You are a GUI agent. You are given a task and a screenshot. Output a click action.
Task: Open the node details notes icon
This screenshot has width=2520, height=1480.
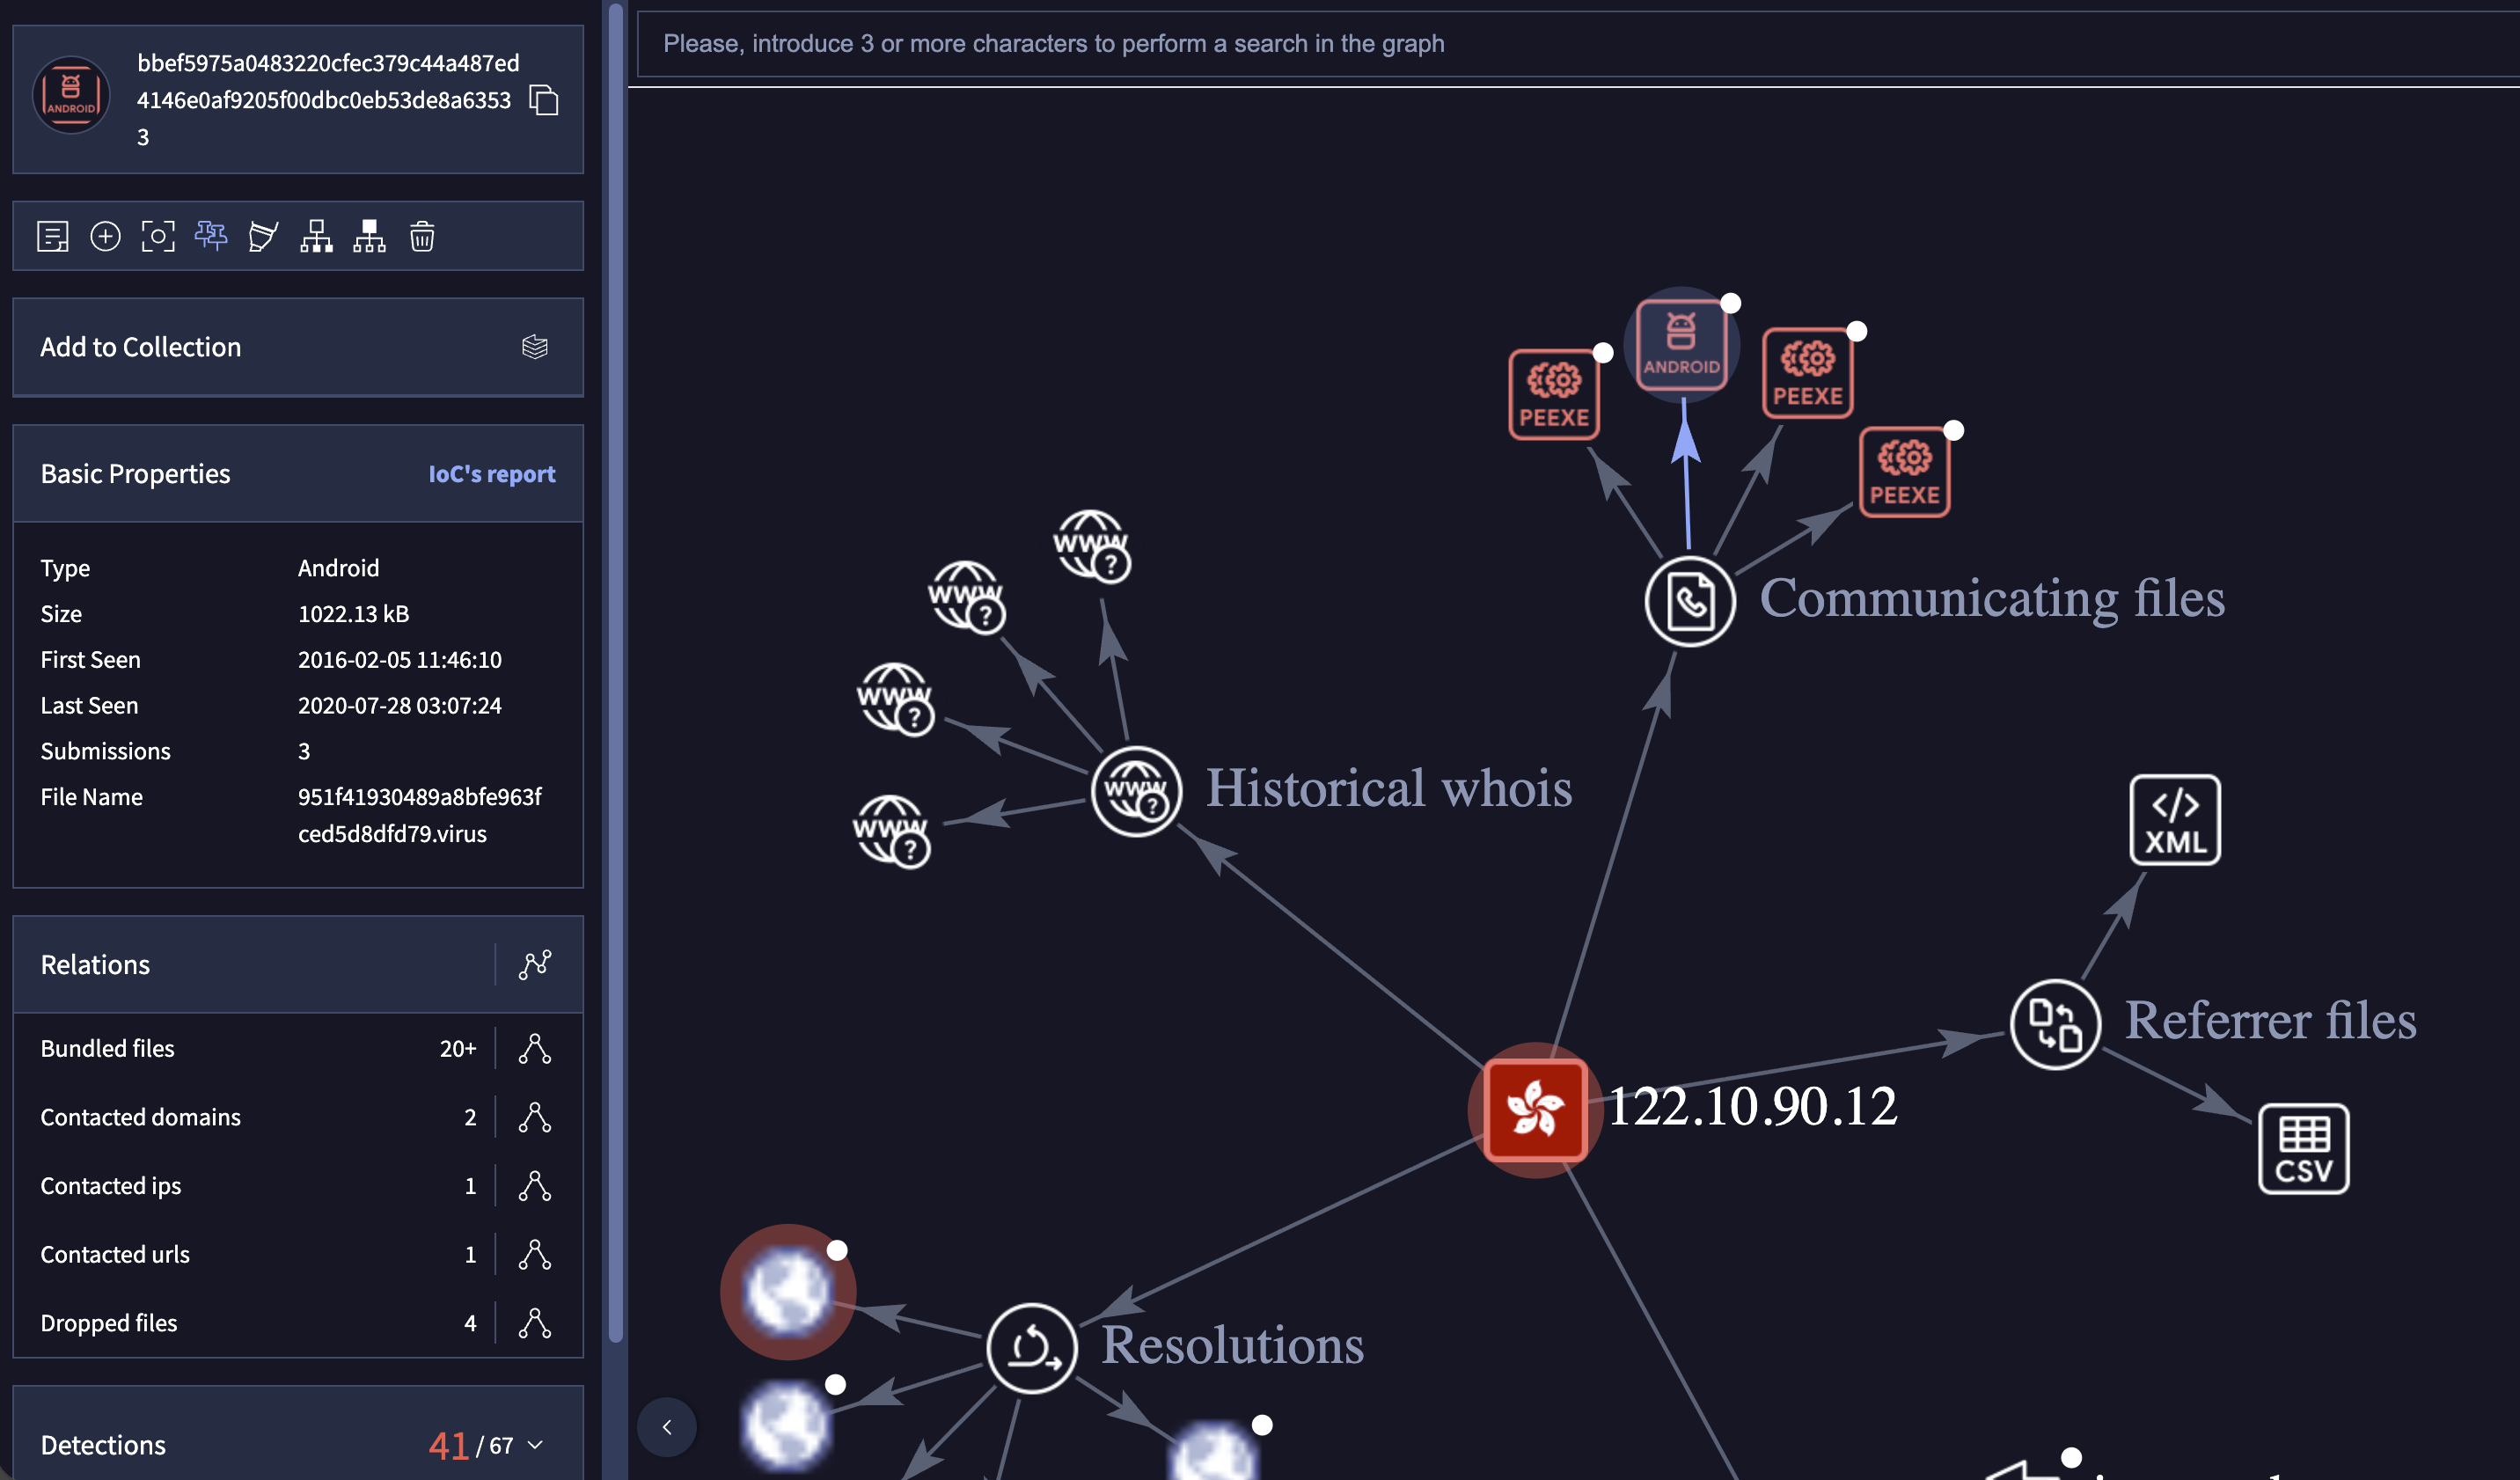click(53, 237)
